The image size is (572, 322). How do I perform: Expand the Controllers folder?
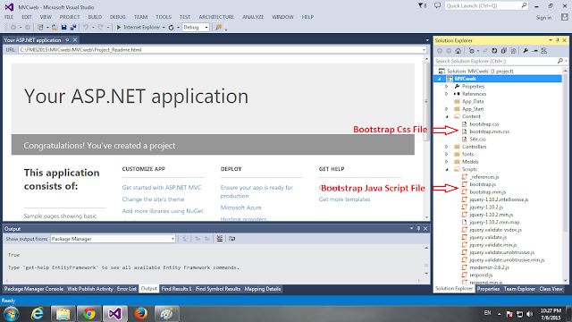[x=447, y=147]
